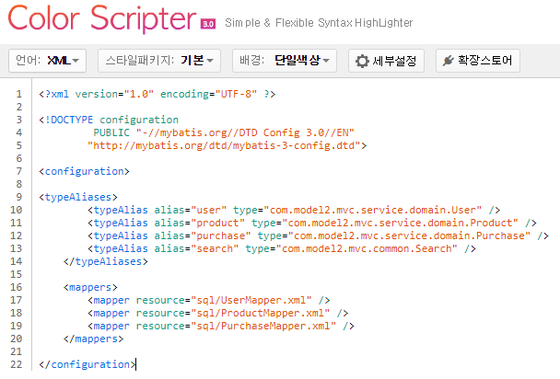Click the closing </mappers> tag

tap(93, 339)
